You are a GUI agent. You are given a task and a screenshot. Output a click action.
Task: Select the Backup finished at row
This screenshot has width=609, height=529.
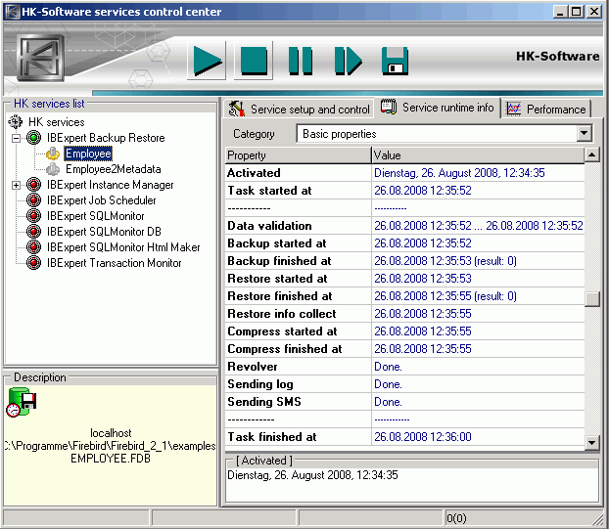pos(404,261)
